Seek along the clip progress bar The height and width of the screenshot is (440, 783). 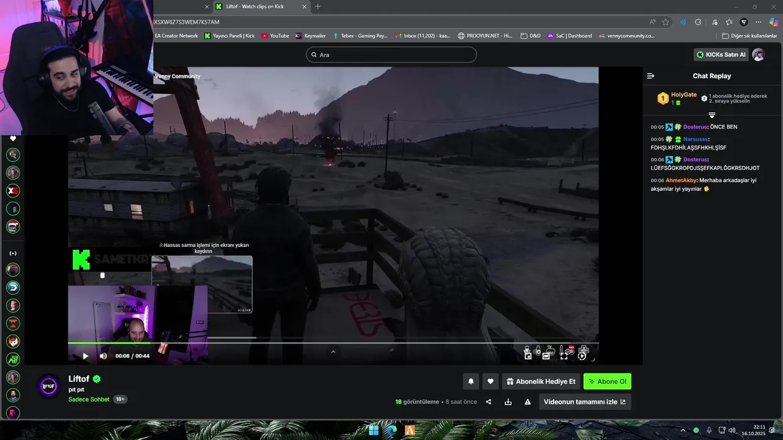pos(333,343)
